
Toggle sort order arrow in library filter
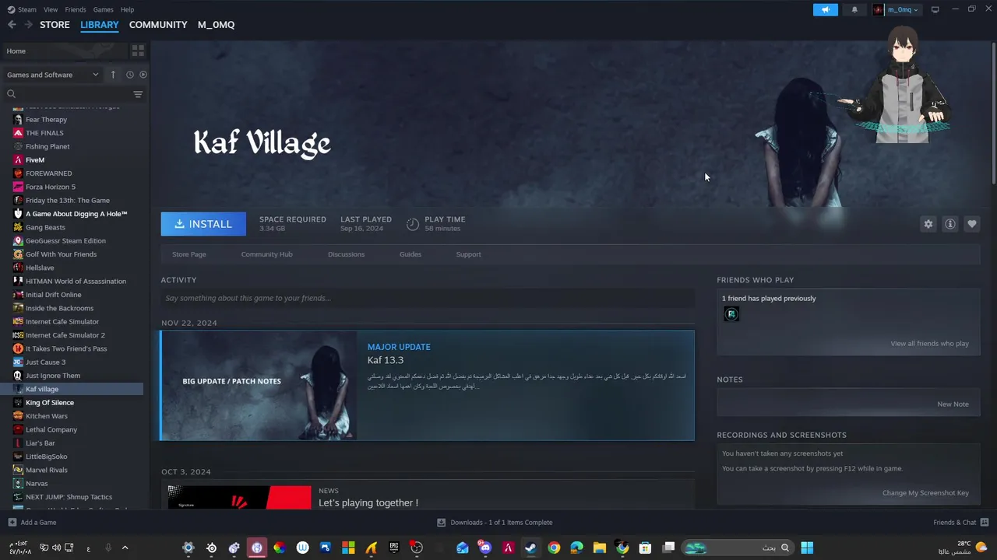pos(113,75)
